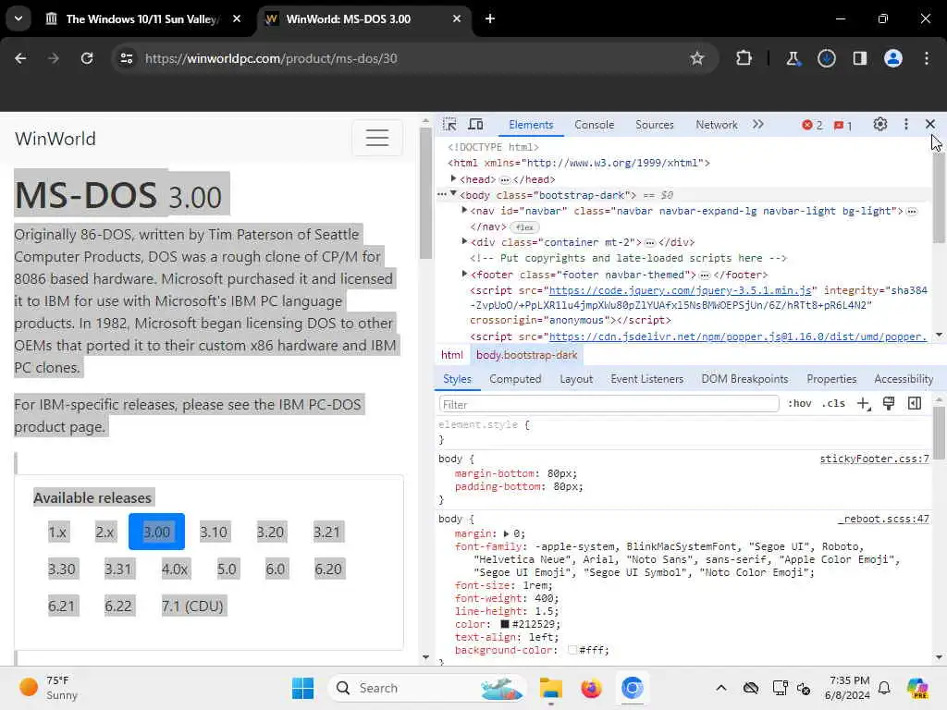Click the new style rule plus icon
Screen dimensions: 947x710
[864, 404]
